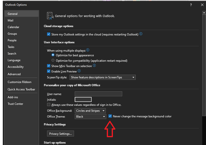
Task: Disable Enable Live Preview checkbox
Action: (49, 71)
